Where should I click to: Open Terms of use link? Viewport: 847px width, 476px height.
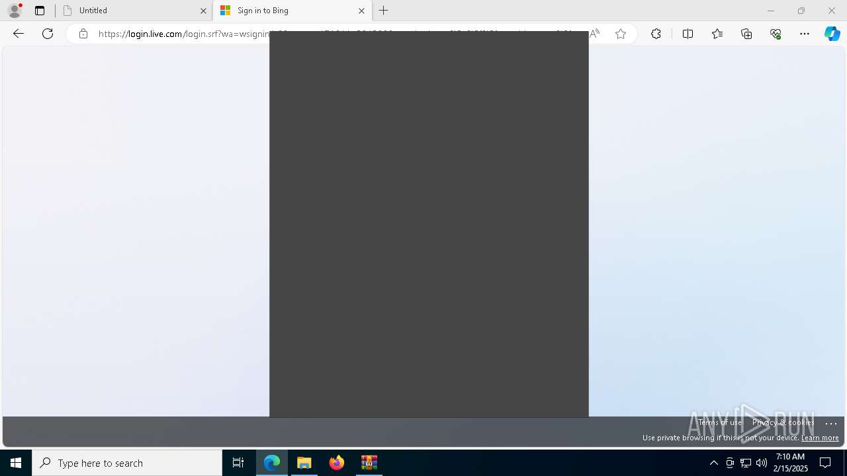[x=720, y=422]
